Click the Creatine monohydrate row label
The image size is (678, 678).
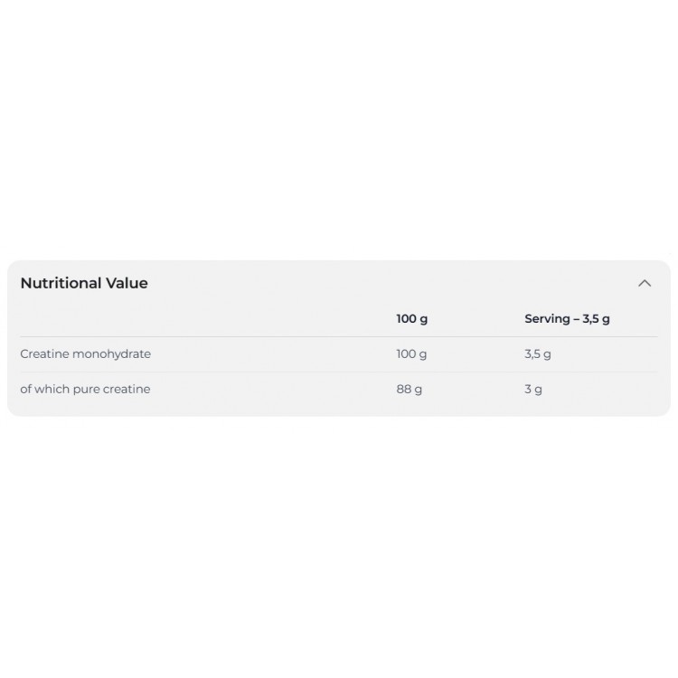coord(85,353)
